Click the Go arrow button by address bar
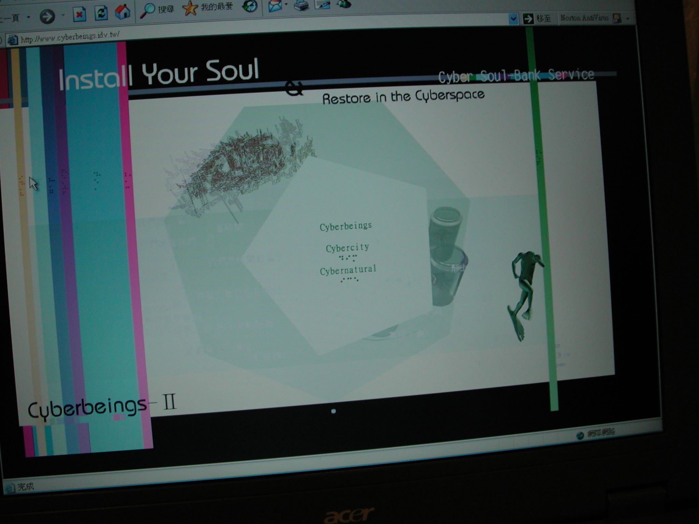The image size is (699, 524). (528, 18)
